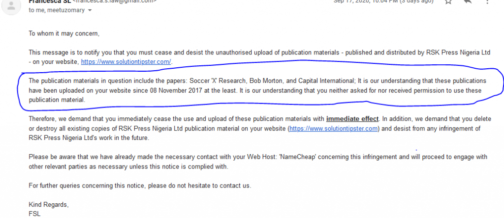Click the paragraph mentioning Web Host 'NameCheap'
Image resolution: width=504 pixels, height=218 pixels.
[258, 162]
